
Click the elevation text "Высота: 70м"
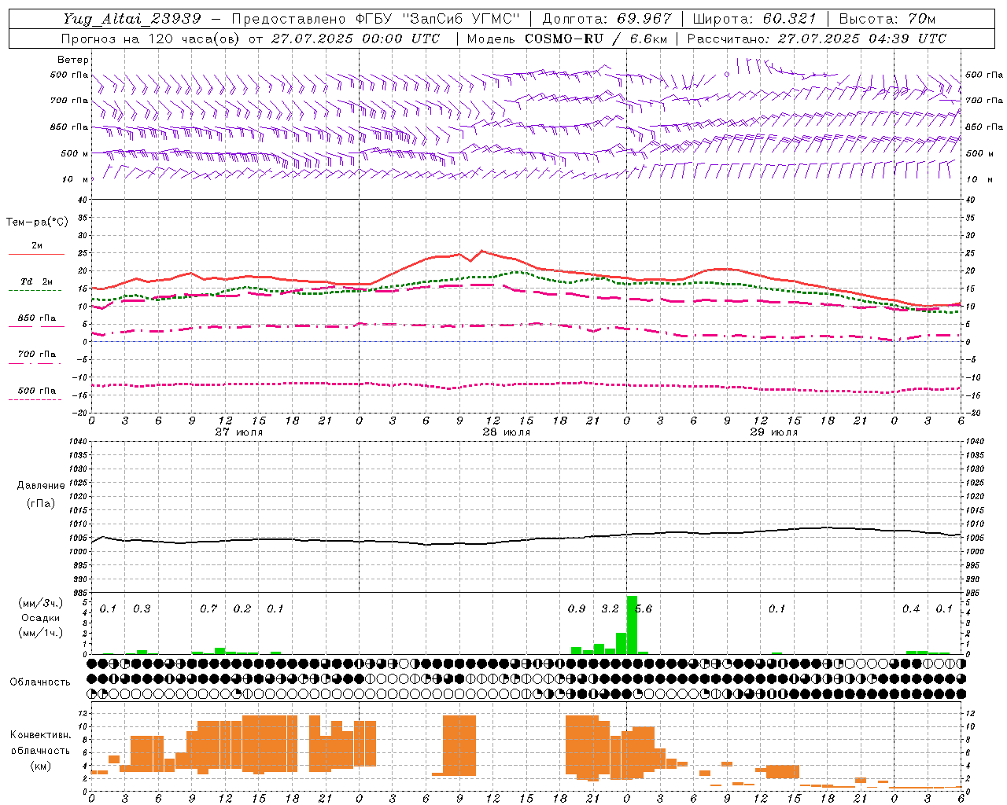tap(887, 18)
